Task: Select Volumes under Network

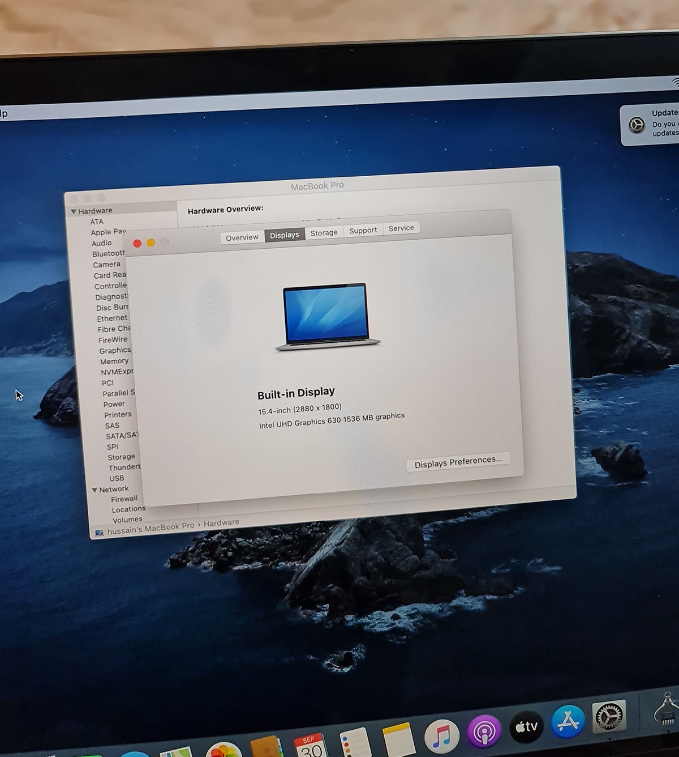Action: click(x=127, y=520)
